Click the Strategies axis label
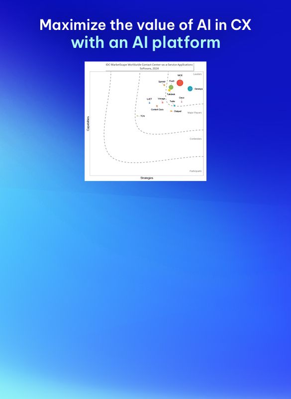291x399 pixels. pyautogui.click(x=147, y=178)
